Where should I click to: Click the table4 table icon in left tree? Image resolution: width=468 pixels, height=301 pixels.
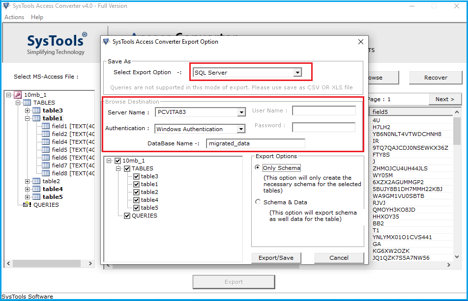click(x=37, y=189)
